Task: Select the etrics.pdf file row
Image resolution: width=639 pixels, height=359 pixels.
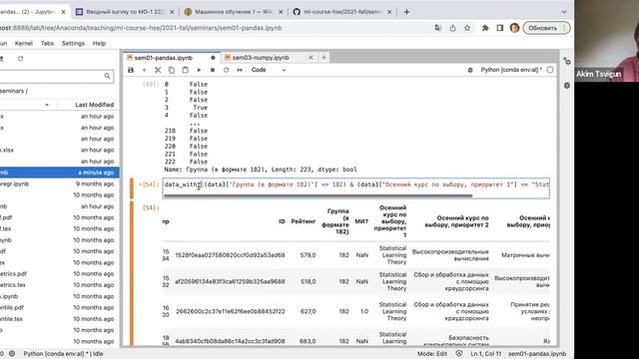Action: pos(60,274)
